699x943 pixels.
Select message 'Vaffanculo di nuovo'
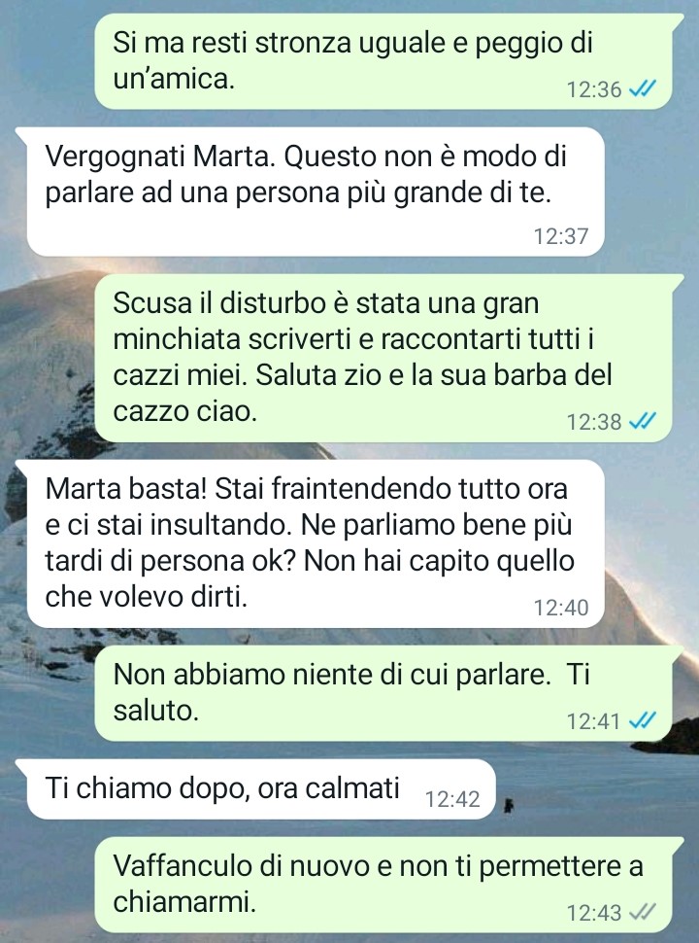click(x=383, y=885)
